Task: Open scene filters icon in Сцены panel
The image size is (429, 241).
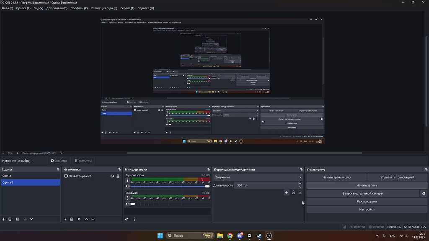Action: (x=17, y=219)
